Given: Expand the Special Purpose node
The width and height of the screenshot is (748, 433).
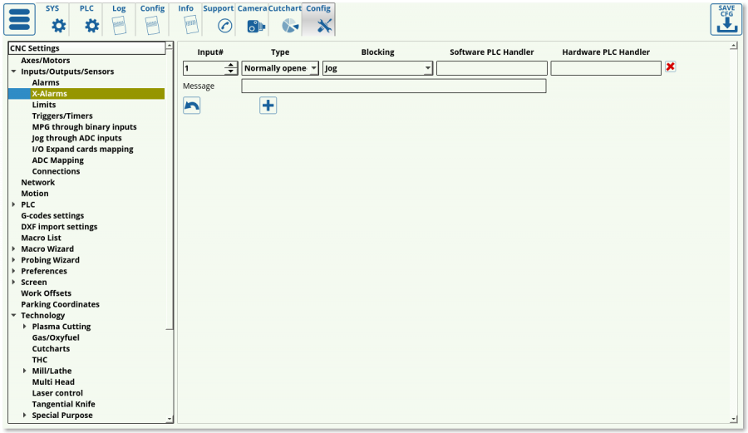Looking at the screenshot, I should 25,416.
